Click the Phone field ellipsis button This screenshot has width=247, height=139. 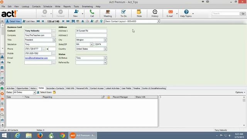pos(44,49)
